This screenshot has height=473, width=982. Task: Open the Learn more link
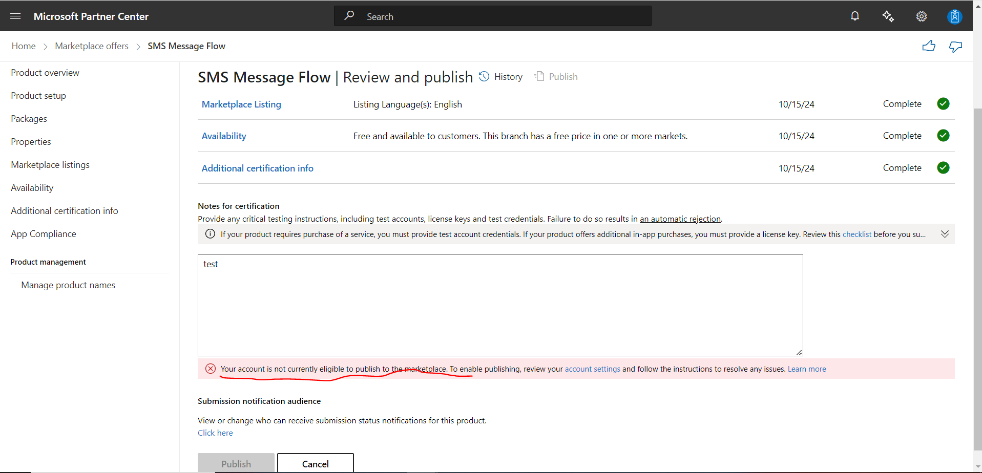pyautogui.click(x=807, y=369)
